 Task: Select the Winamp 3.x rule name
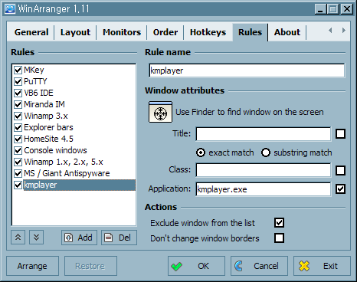tap(46, 116)
